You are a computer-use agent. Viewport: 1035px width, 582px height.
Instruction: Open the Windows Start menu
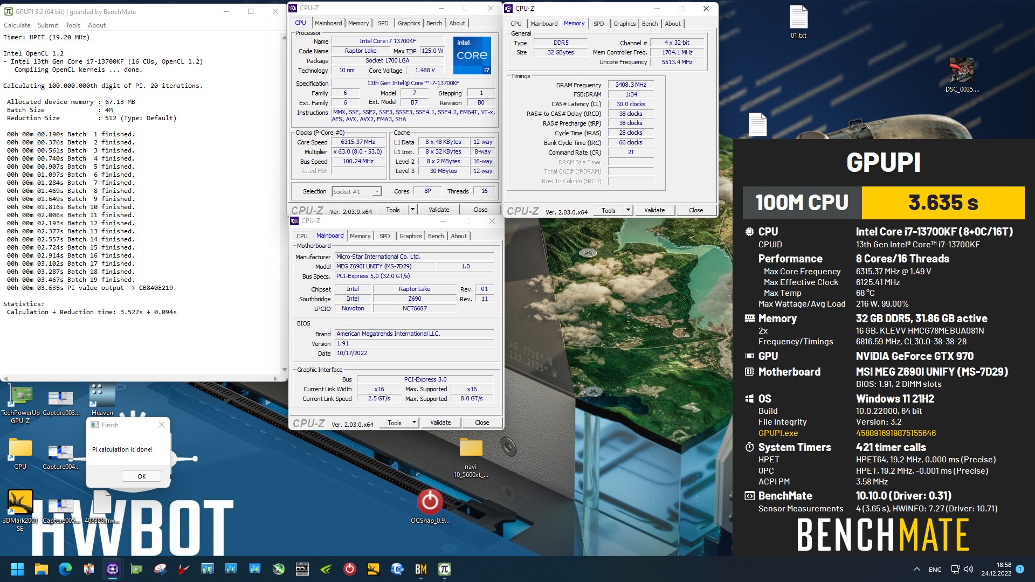coord(17,569)
